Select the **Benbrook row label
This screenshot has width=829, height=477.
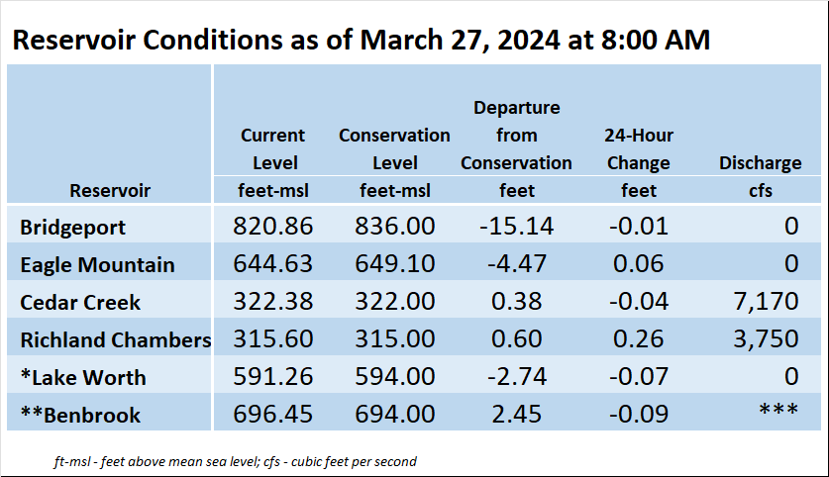80,415
